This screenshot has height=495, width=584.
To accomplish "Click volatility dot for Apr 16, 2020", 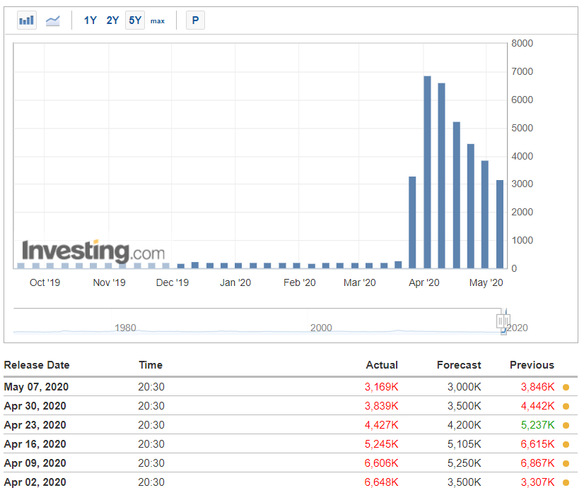I will 566,444.
